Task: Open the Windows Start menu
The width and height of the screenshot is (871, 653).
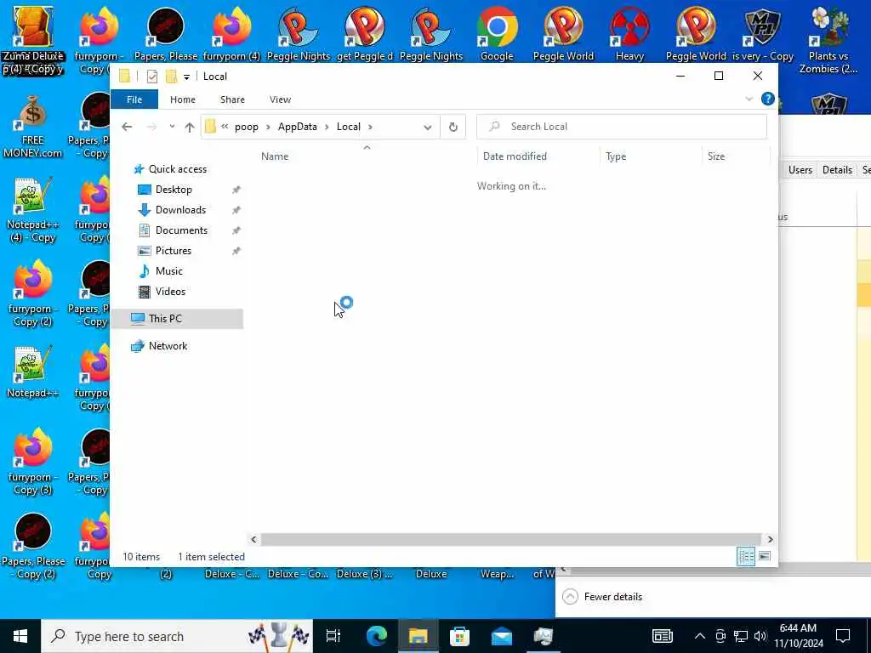Action: 20,636
